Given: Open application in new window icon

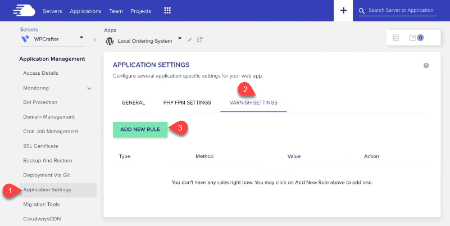Looking at the screenshot, I should coord(199,40).
